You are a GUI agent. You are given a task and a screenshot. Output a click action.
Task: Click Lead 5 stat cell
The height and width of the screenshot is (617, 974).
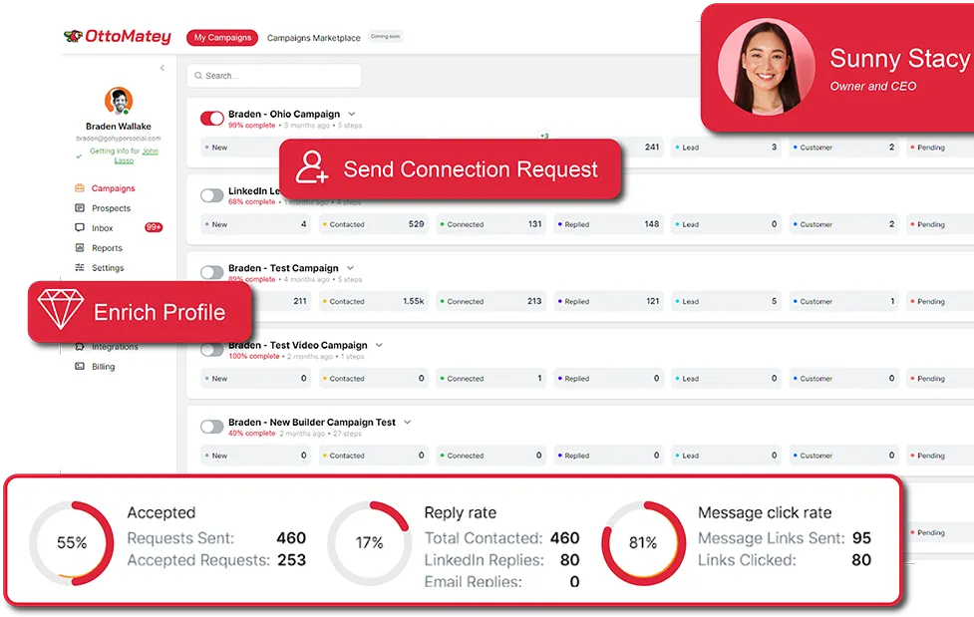(x=726, y=301)
